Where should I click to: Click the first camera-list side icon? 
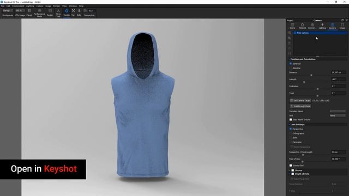click(x=290, y=33)
